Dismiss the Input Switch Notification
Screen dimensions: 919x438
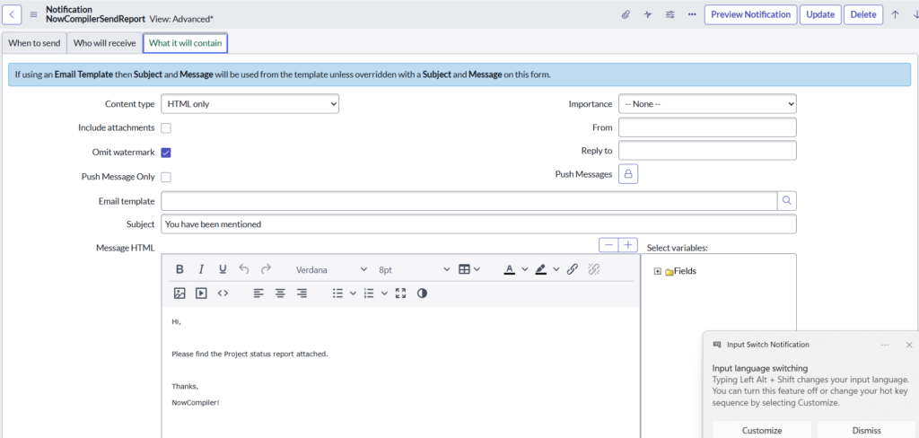(867, 430)
